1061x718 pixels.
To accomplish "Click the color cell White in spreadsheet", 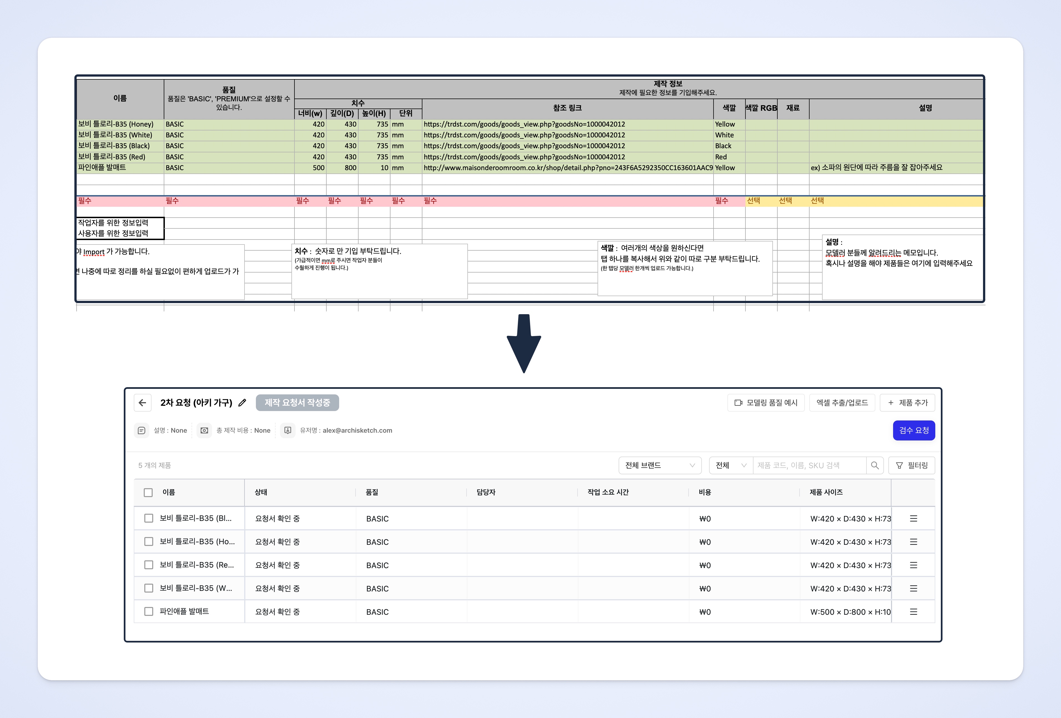I will point(729,135).
